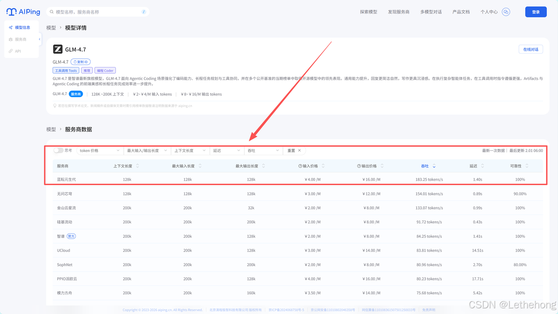Click the 最后更新 2.01 06:00 text
Image resolution: width=558 pixels, height=314 pixels.
(526, 151)
